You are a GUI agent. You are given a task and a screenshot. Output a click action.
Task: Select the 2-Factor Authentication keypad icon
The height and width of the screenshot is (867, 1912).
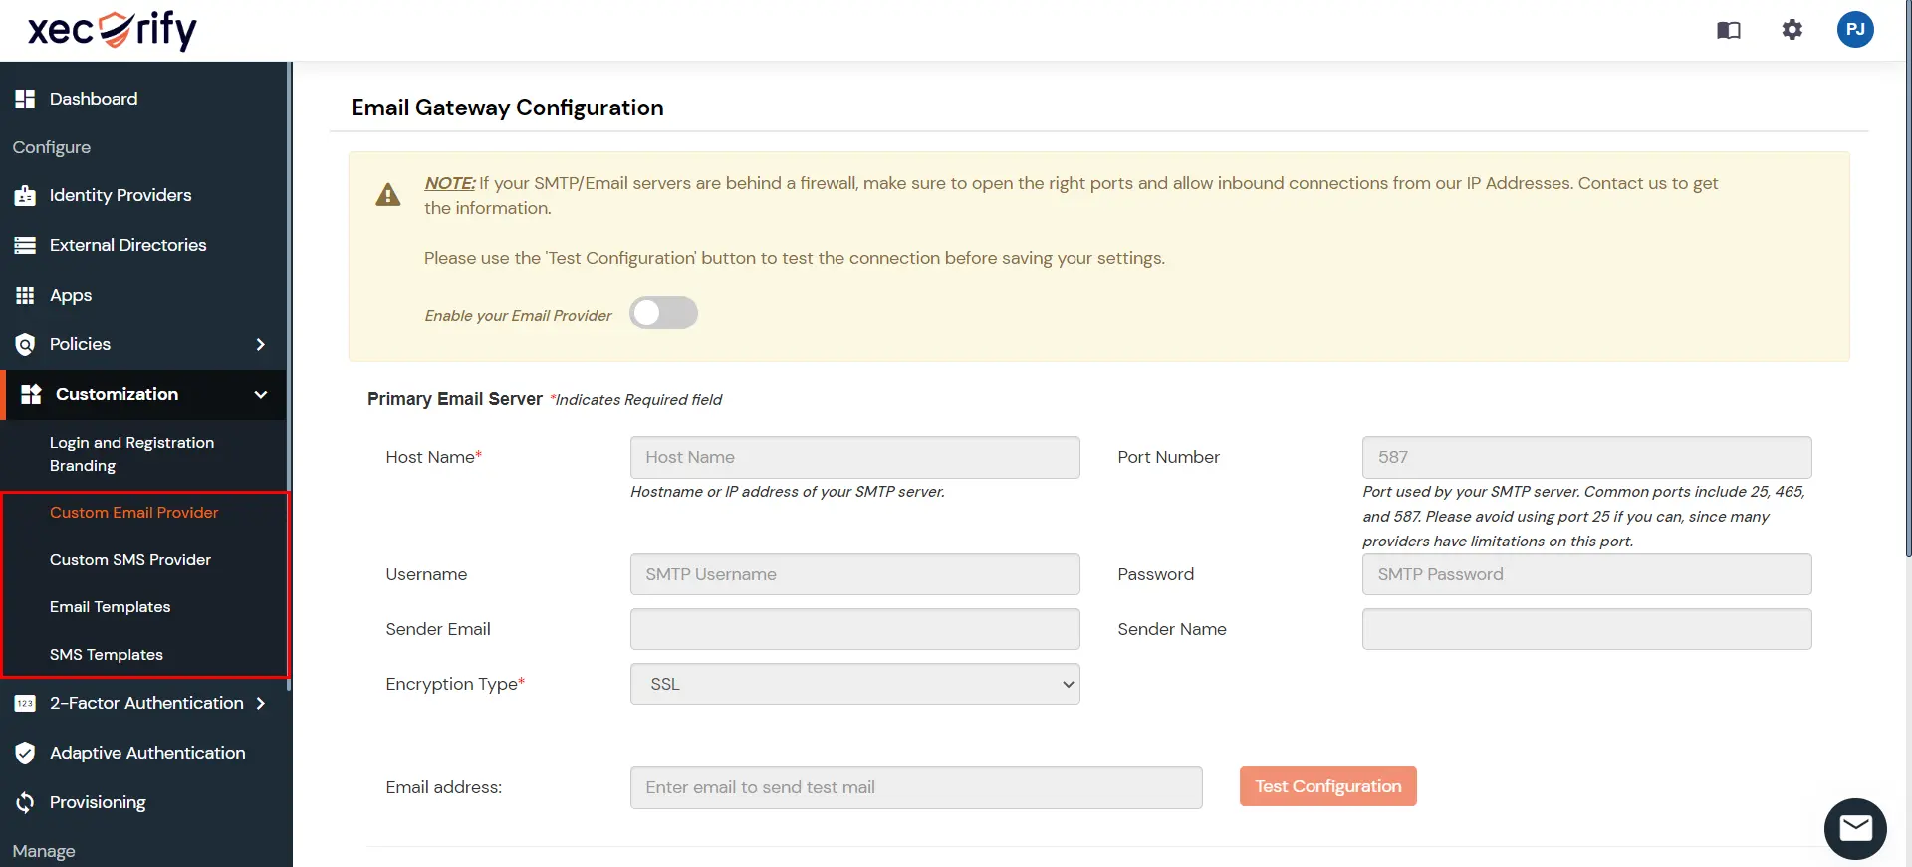point(24,703)
